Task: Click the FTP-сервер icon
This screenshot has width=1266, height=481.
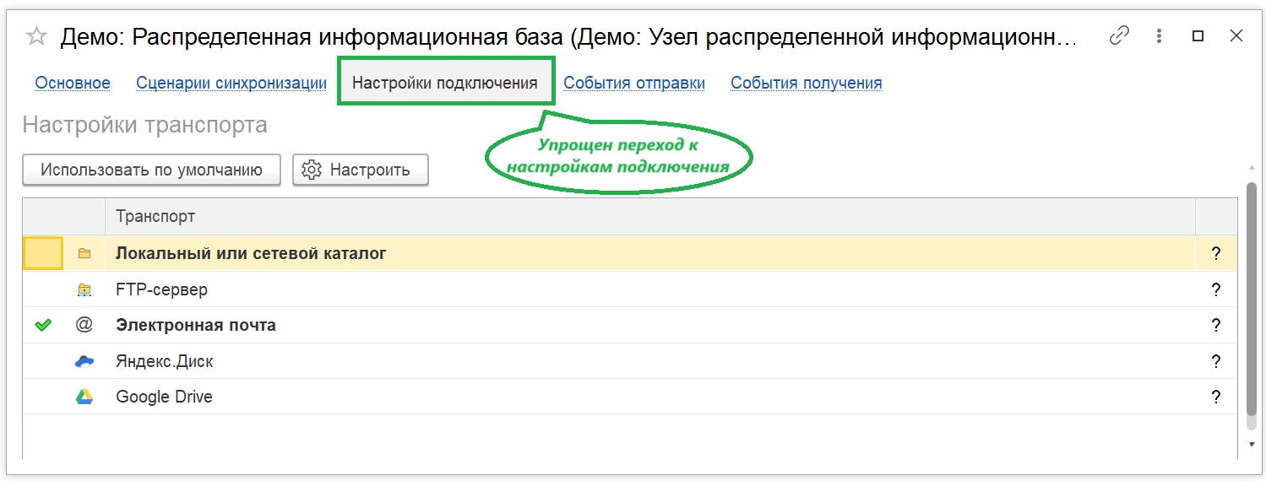Action: coord(84,289)
